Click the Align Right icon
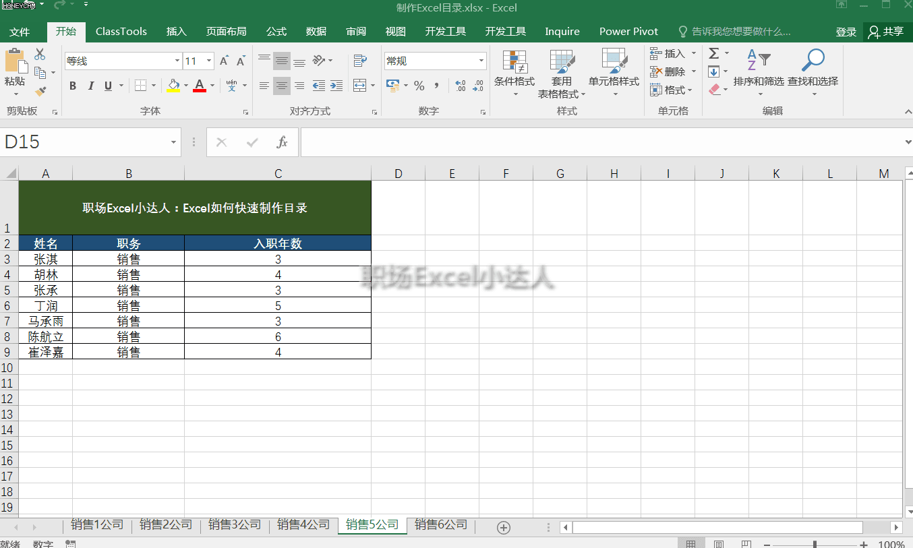The image size is (913, 548). tap(299, 86)
